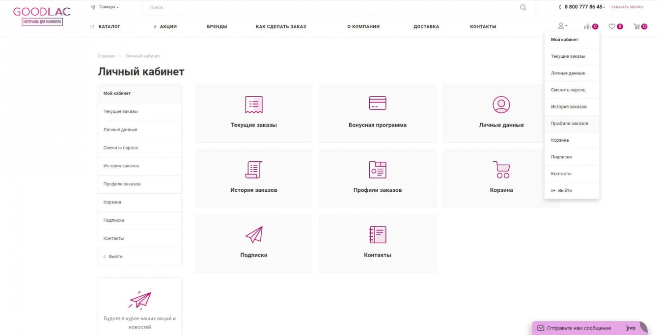Open Контакты in the top navigation
The width and height of the screenshot is (658, 335).
483,26
